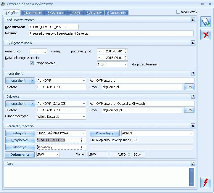Click the 2014 year field
214x193 pixels.
point(139,155)
